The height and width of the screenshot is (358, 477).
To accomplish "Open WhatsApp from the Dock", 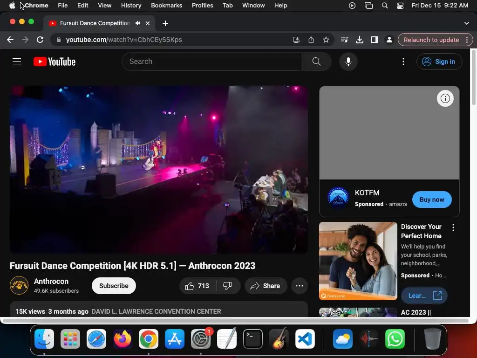I will tap(395, 339).
